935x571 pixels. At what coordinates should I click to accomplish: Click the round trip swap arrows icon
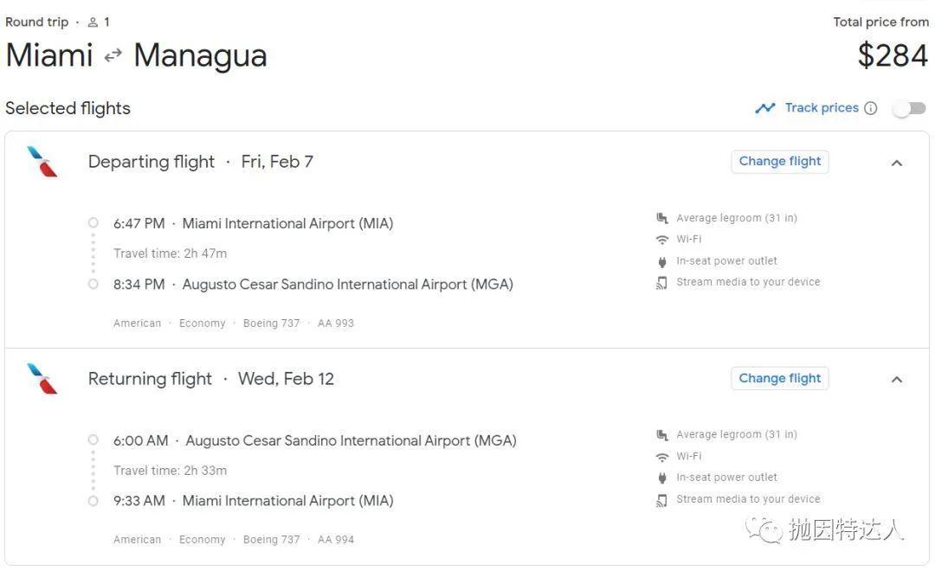point(113,56)
